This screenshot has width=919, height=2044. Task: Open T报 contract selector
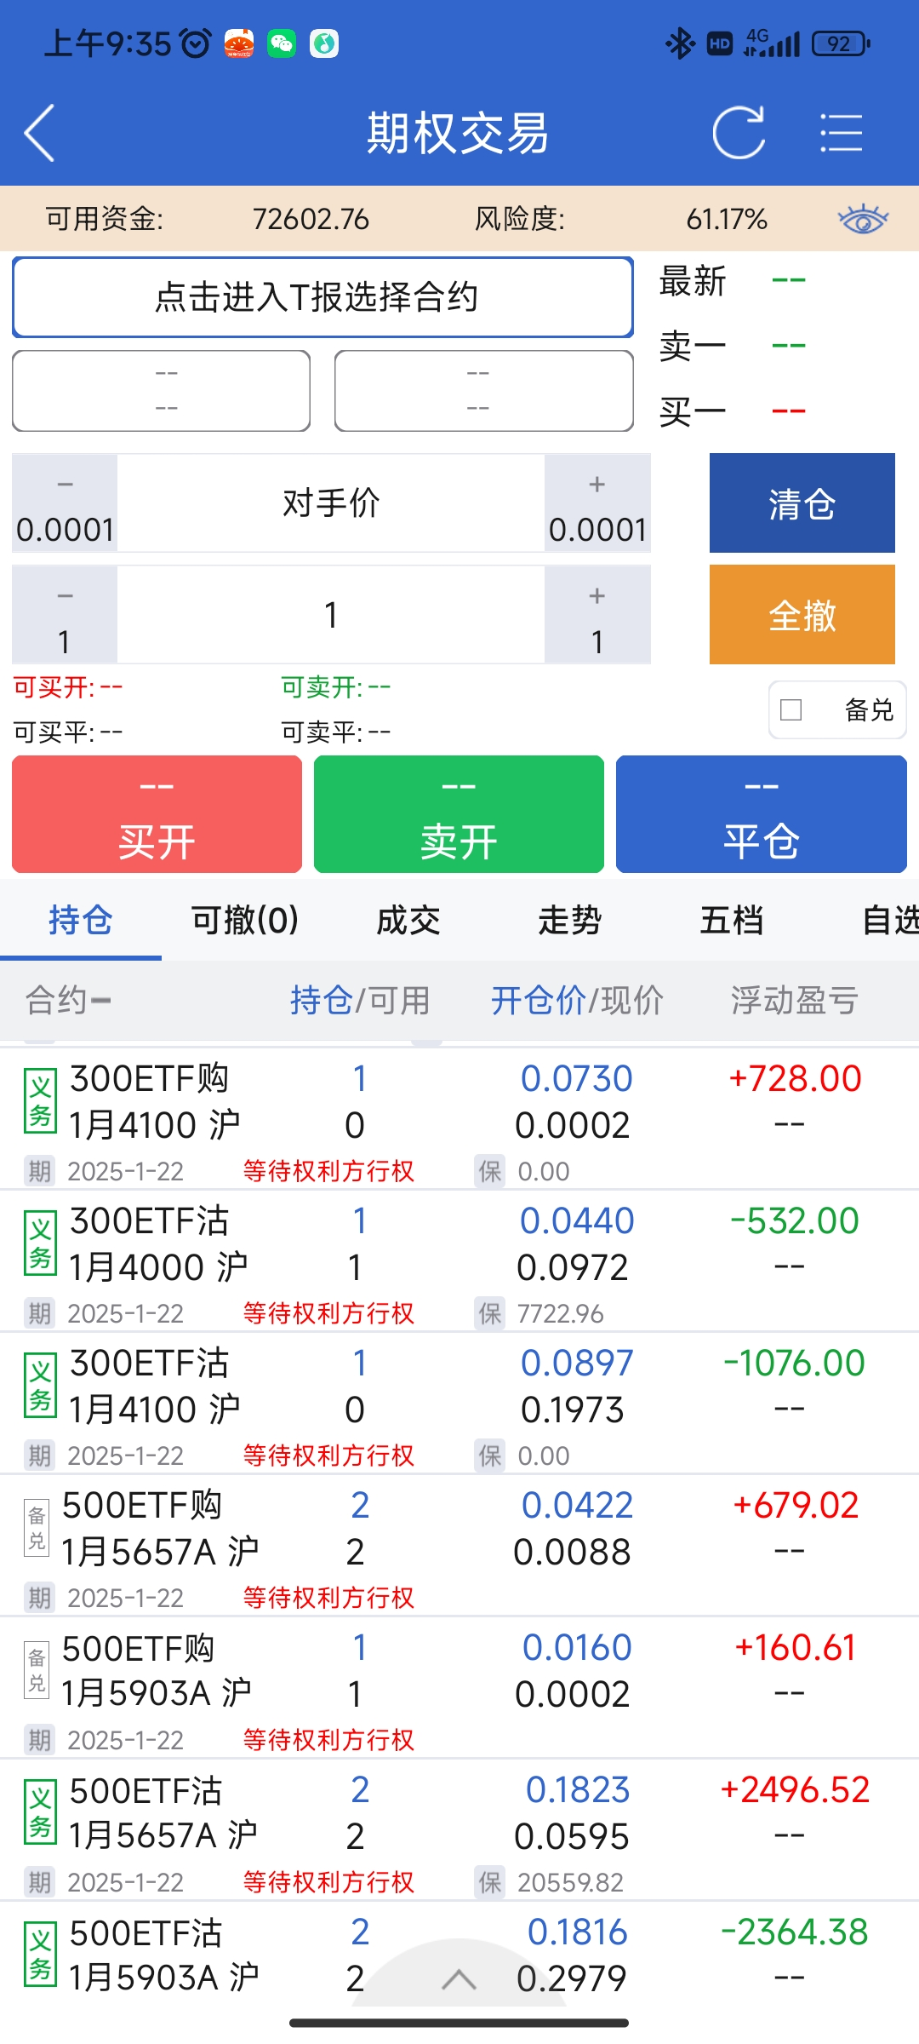tap(323, 297)
